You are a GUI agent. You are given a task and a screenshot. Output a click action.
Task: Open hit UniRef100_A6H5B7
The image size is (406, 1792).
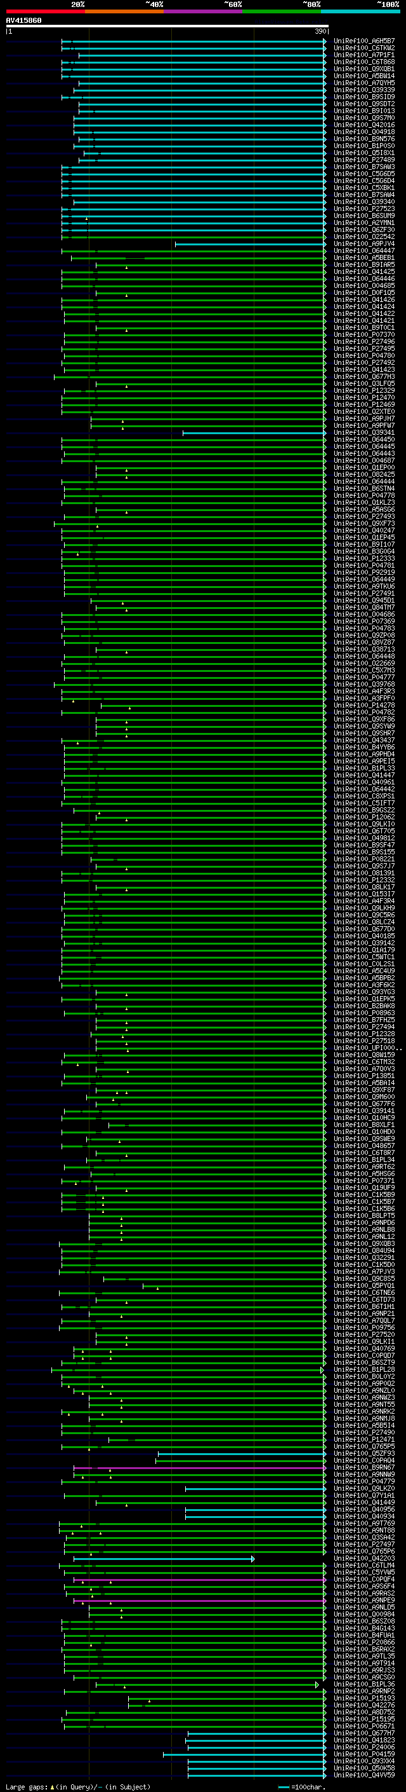pyautogui.click(x=364, y=41)
